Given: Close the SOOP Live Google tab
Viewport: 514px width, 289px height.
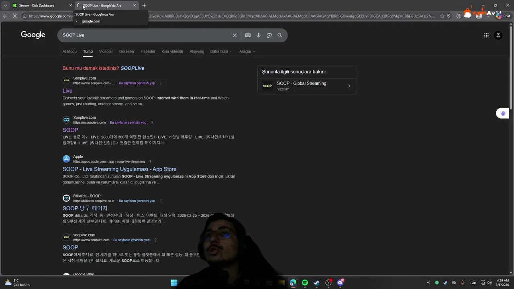Looking at the screenshot, I should pyautogui.click(x=135, y=5).
